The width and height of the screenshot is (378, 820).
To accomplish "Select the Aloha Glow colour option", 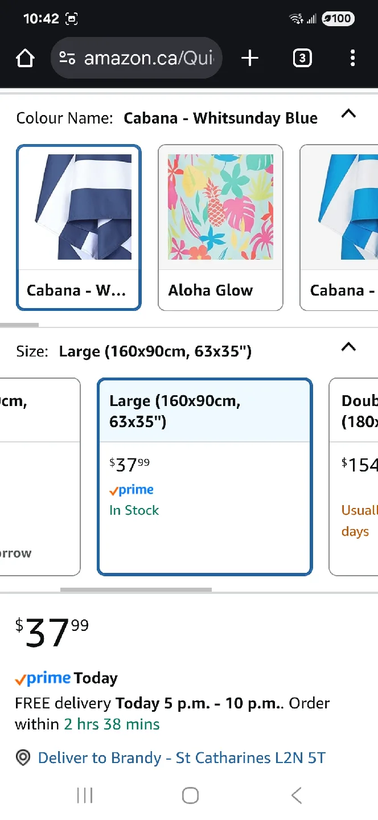I will pyautogui.click(x=220, y=228).
